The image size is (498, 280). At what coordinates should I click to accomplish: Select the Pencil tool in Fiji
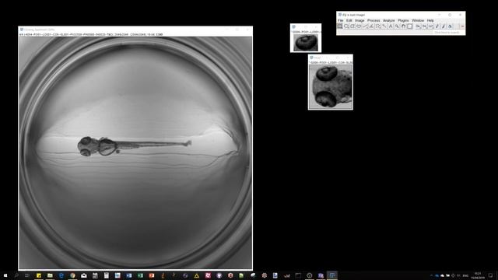coord(437,26)
